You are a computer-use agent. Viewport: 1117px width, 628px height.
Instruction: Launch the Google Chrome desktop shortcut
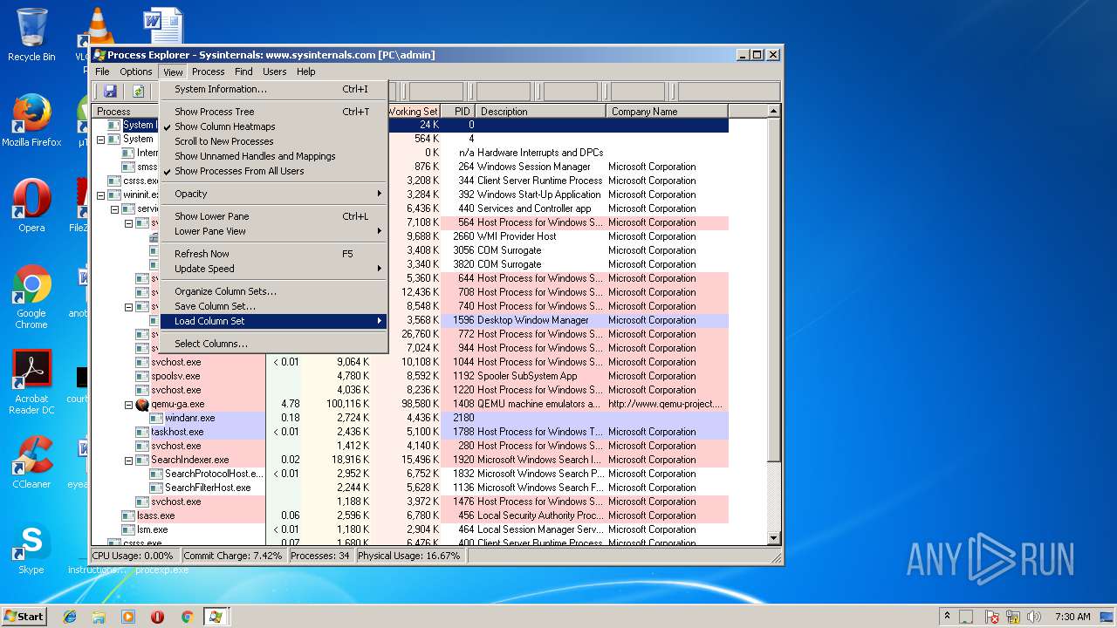[31, 297]
